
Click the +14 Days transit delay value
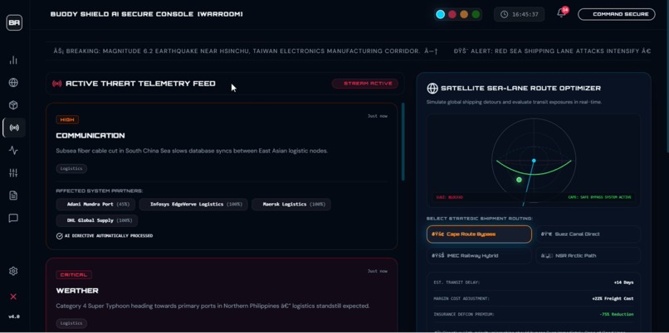(x=624, y=282)
